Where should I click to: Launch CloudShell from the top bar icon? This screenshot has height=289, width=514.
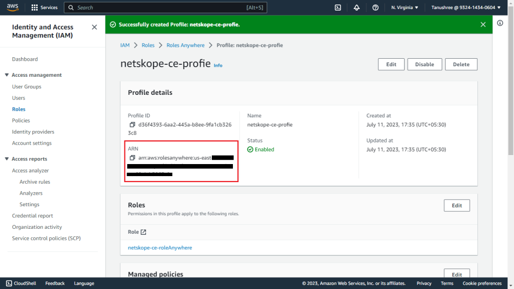338,7
